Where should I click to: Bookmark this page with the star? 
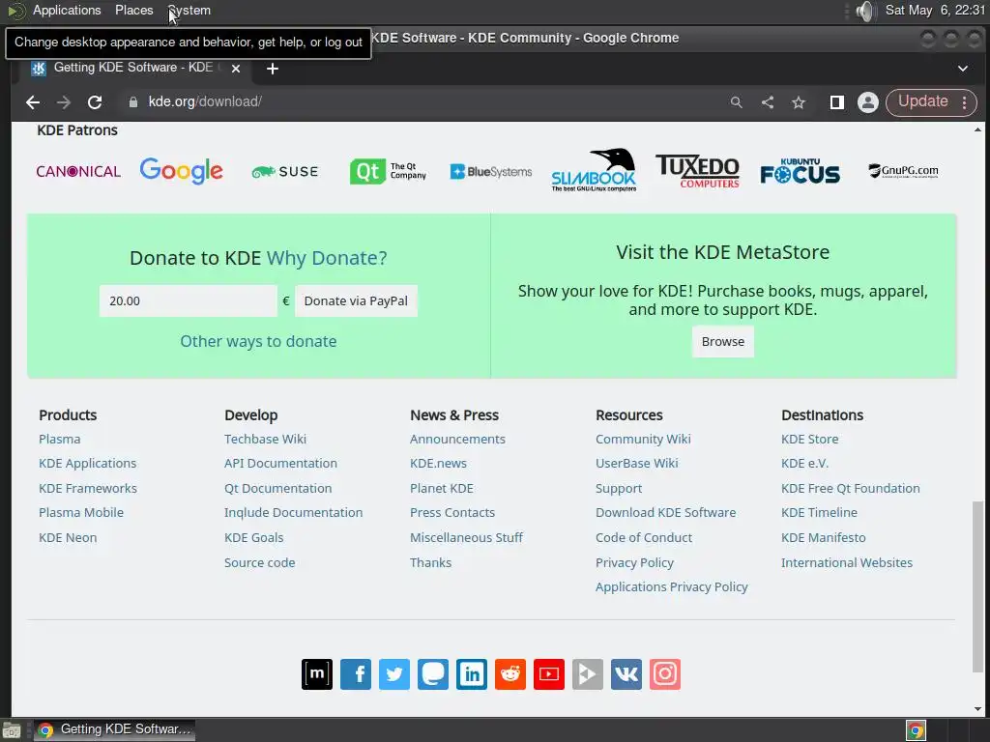pyautogui.click(x=799, y=102)
